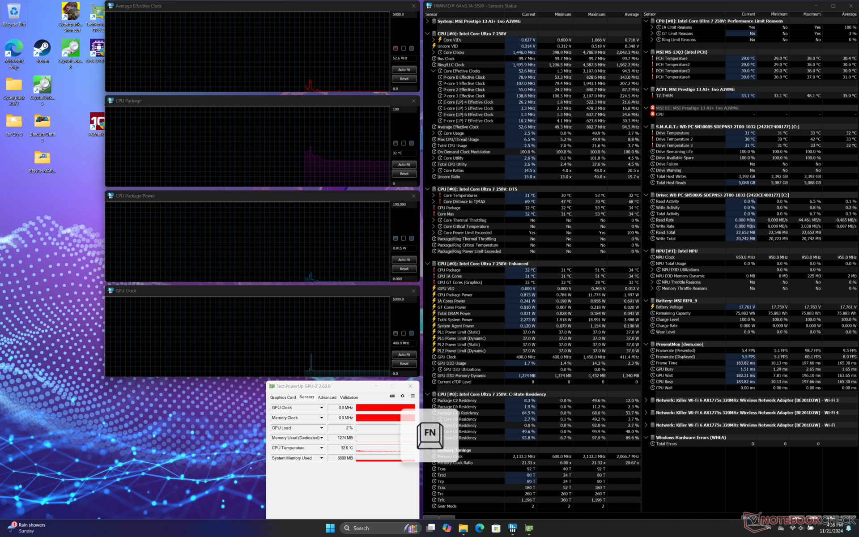Switch to the Graphics Card tab
859x537 pixels.
(x=283, y=397)
